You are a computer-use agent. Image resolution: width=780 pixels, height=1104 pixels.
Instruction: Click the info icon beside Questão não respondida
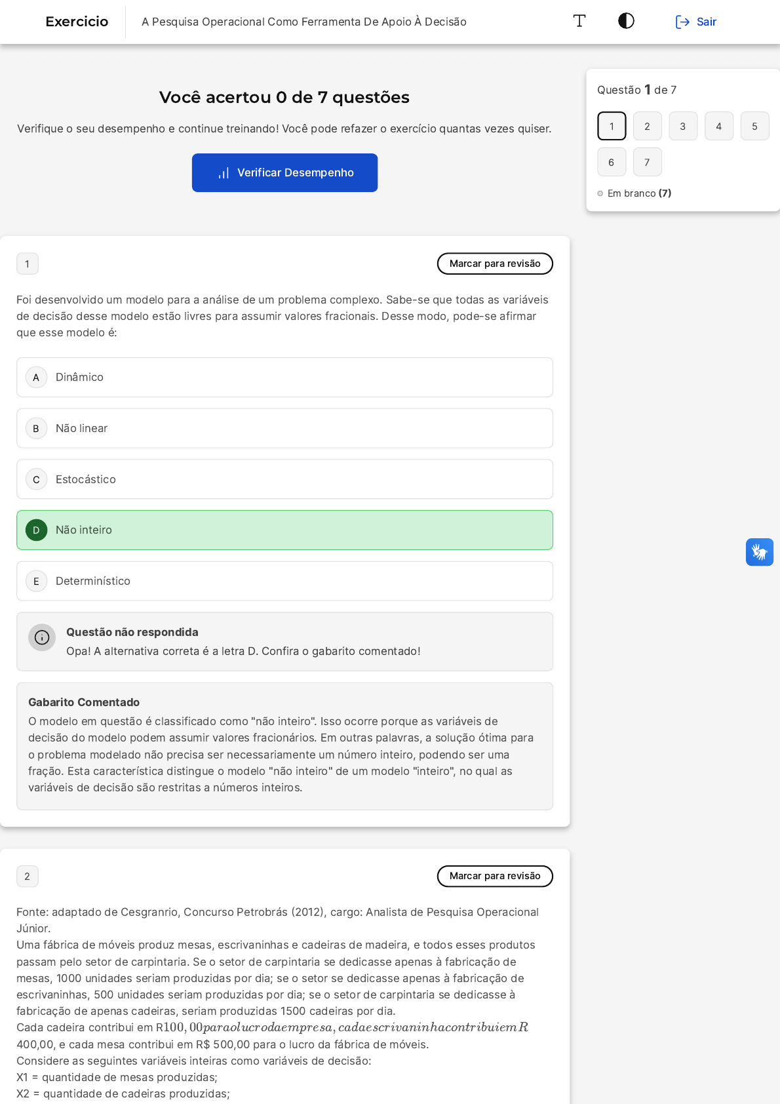pyautogui.click(x=42, y=637)
